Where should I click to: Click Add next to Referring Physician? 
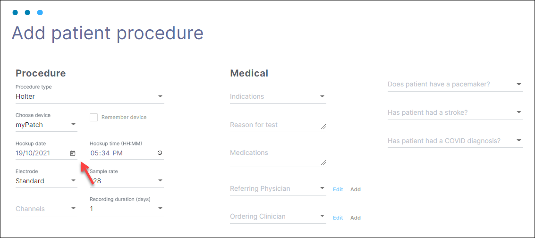(x=356, y=189)
